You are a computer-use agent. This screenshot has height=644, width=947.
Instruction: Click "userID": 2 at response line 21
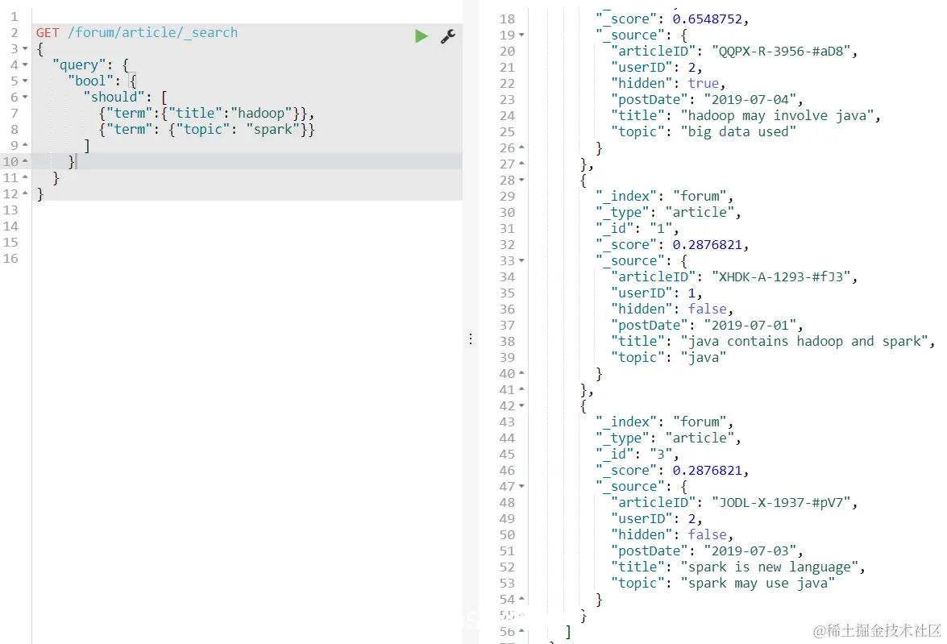click(x=656, y=67)
